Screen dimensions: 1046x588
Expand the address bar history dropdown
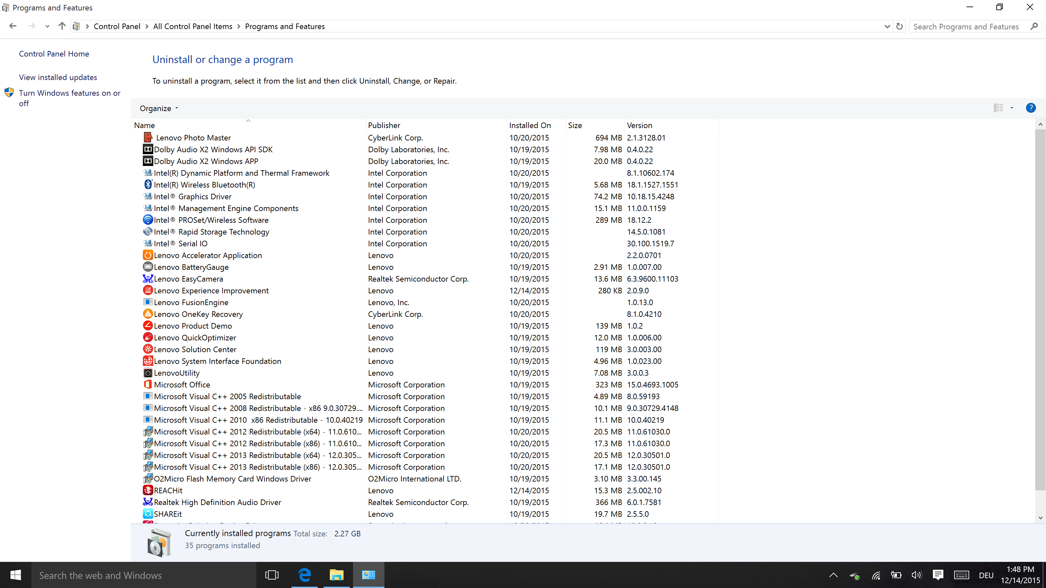(x=887, y=26)
